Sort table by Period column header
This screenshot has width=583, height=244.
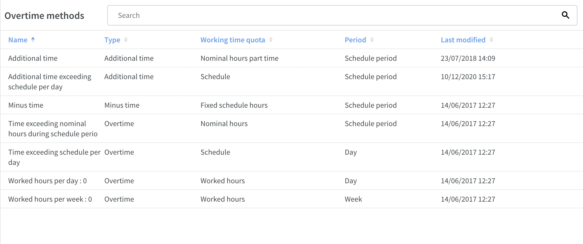click(x=355, y=40)
